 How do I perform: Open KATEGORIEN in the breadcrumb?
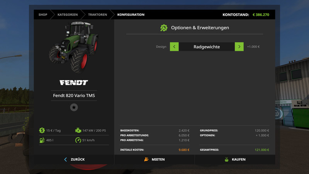click(68, 15)
